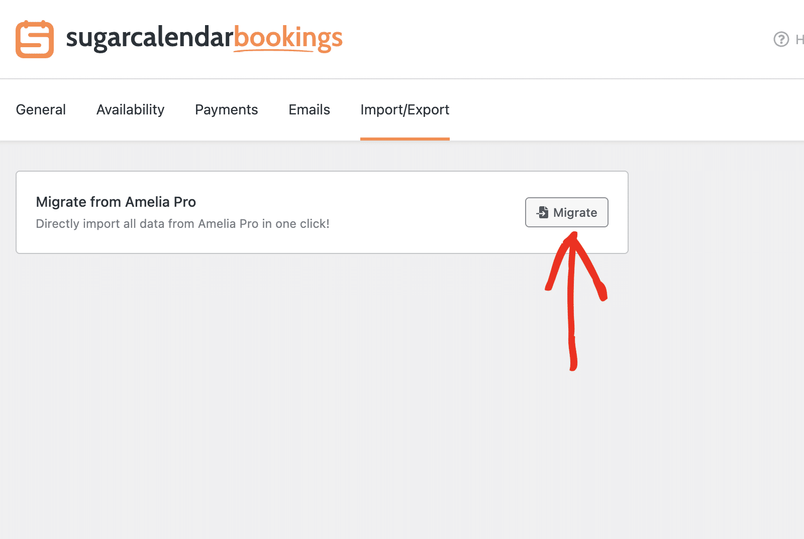Return to General settings via its tab
The height and width of the screenshot is (539, 804).
[x=41, y=109]
